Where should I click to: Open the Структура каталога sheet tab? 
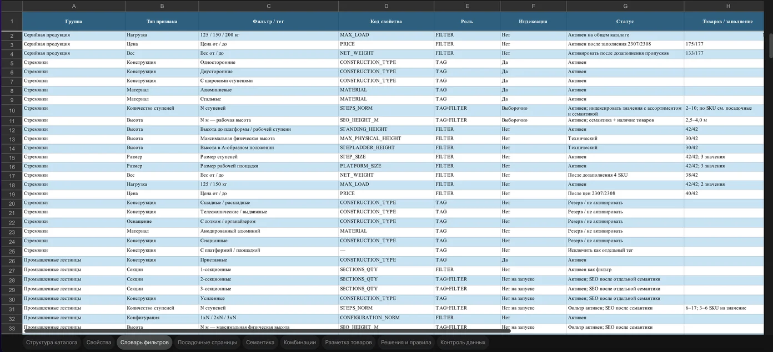[x=52, y=343]
